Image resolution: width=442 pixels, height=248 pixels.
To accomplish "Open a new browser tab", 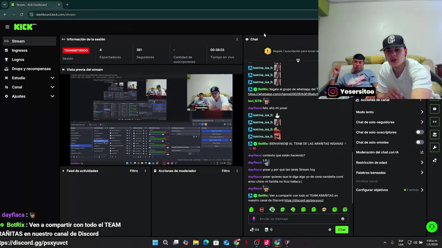I will (x=67, y=4).
